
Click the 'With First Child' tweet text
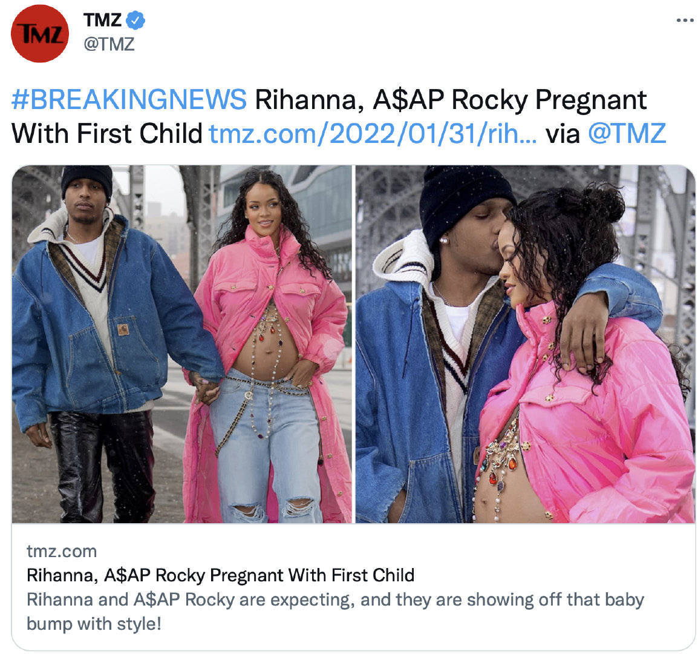pyautogui.click(x=107, y=133)
